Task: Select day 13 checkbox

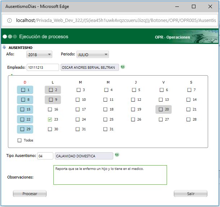Action: [160, 100]
